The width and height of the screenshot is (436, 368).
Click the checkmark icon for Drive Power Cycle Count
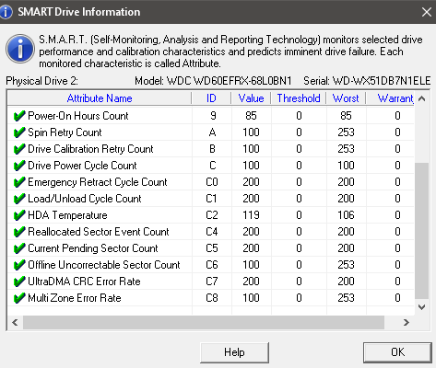(19, 166)
